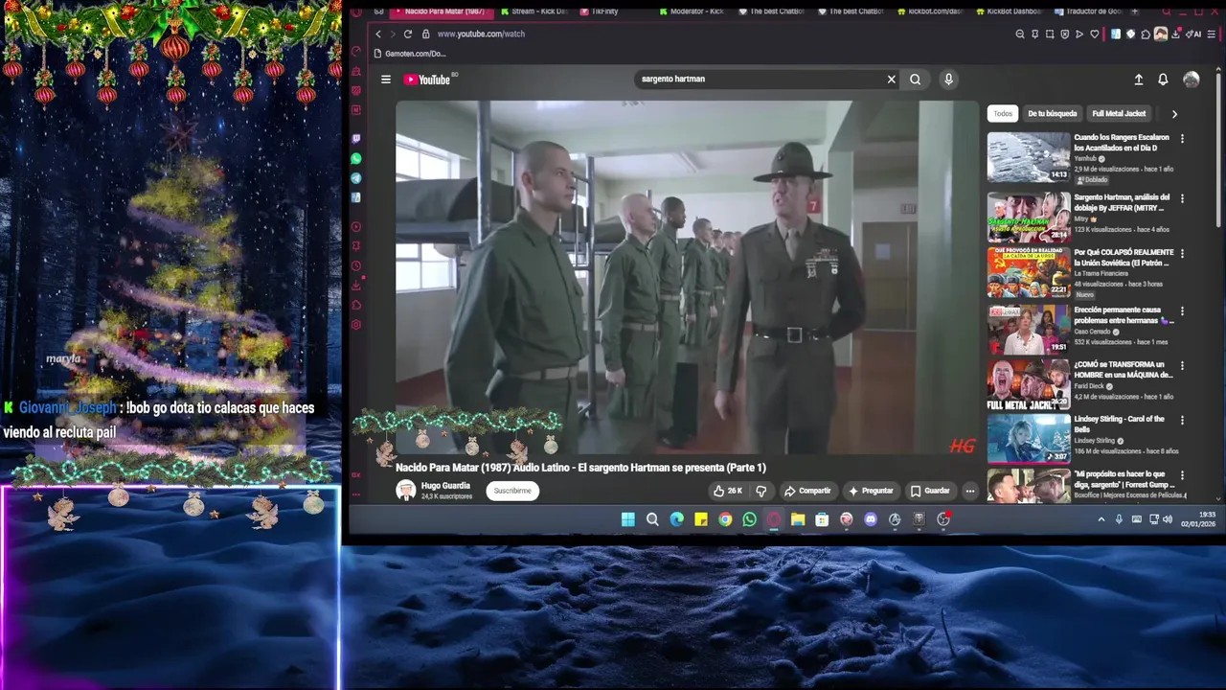Open options for Cuando los Rangers video

pyautogui.click(x=1182, y=139)
